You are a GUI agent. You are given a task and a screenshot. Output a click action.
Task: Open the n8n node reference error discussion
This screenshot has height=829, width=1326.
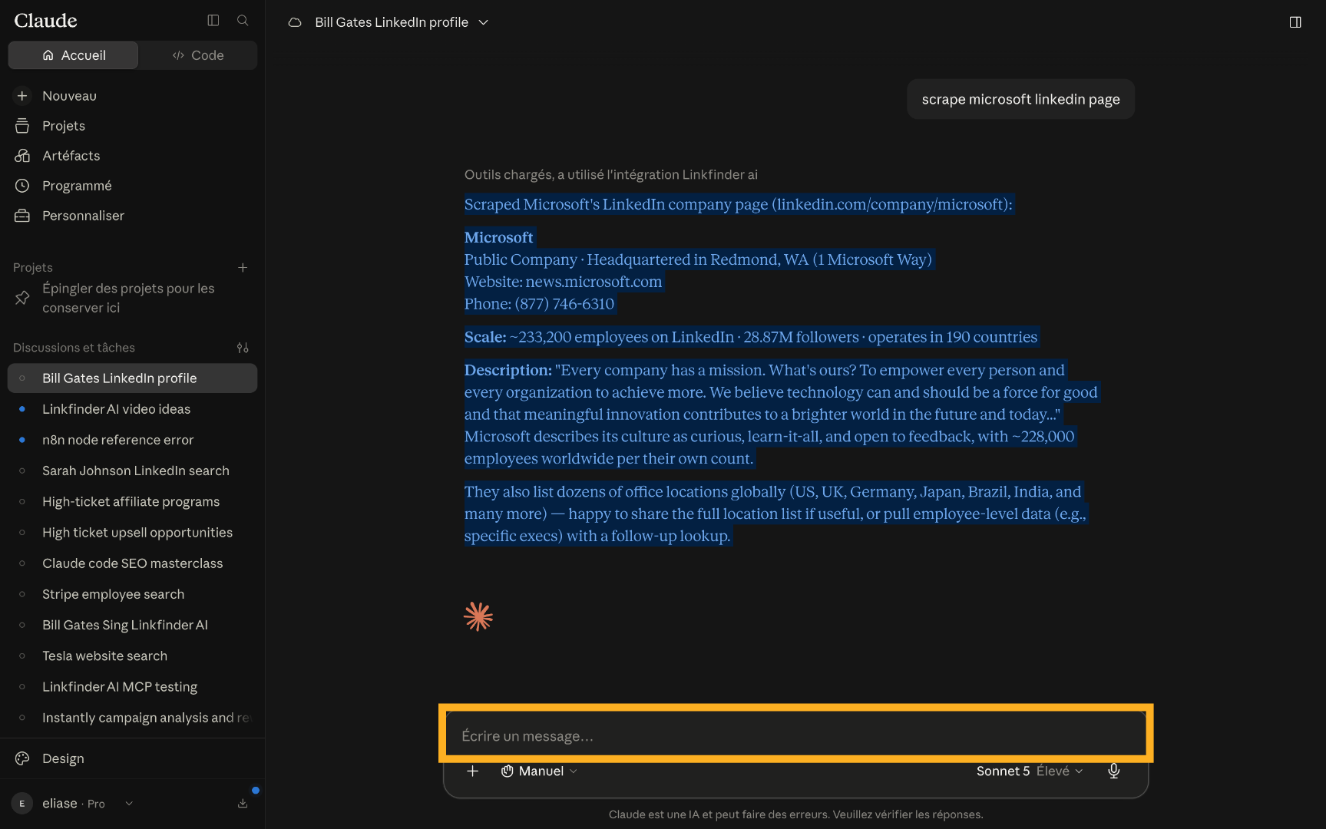pyautogui.click(x=132, y=440)
